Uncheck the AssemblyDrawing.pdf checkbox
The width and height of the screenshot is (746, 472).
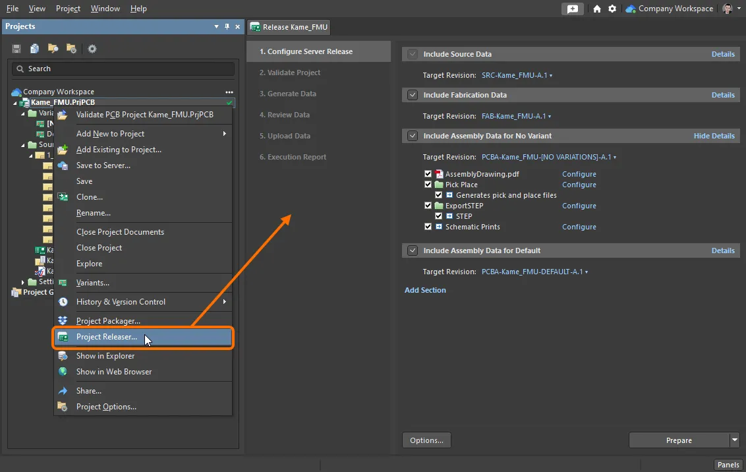428,174
